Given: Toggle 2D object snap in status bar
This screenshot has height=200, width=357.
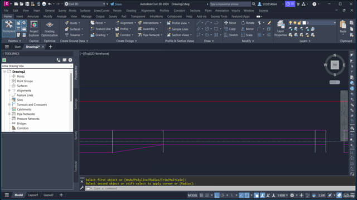Looking at the screenshot, I should tap(247, 195).
